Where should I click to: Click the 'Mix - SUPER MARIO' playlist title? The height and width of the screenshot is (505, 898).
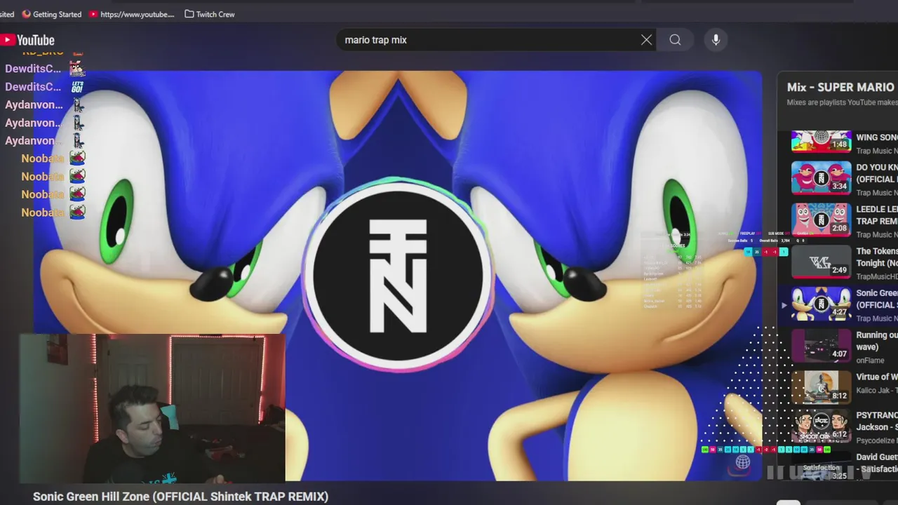click(x=841, y=87)
